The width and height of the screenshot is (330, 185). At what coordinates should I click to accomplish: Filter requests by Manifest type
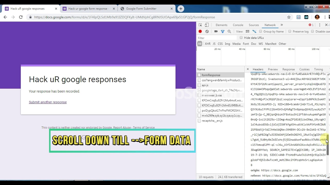[x=271, y=44]
